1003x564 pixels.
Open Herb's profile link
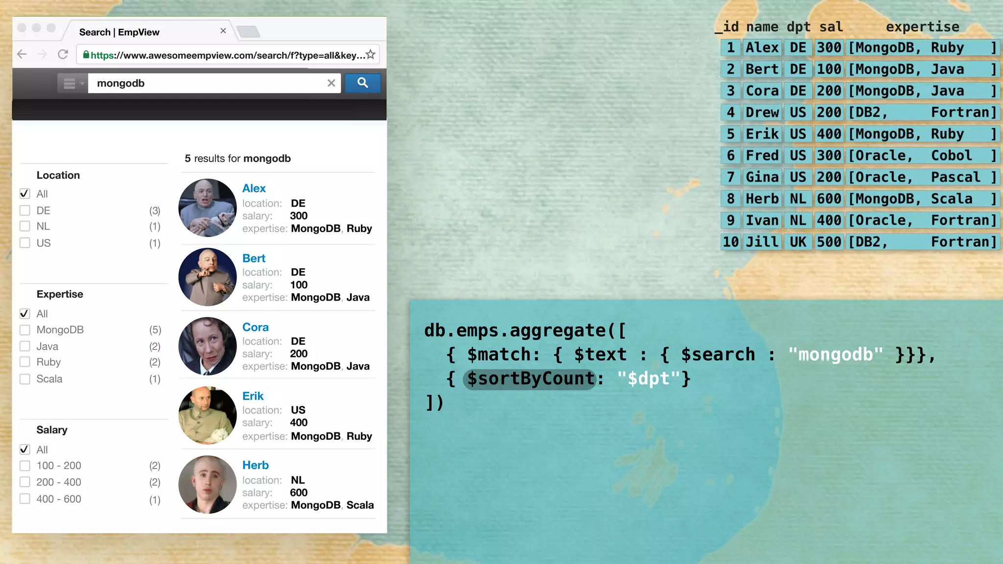click(x=255, y=465)
